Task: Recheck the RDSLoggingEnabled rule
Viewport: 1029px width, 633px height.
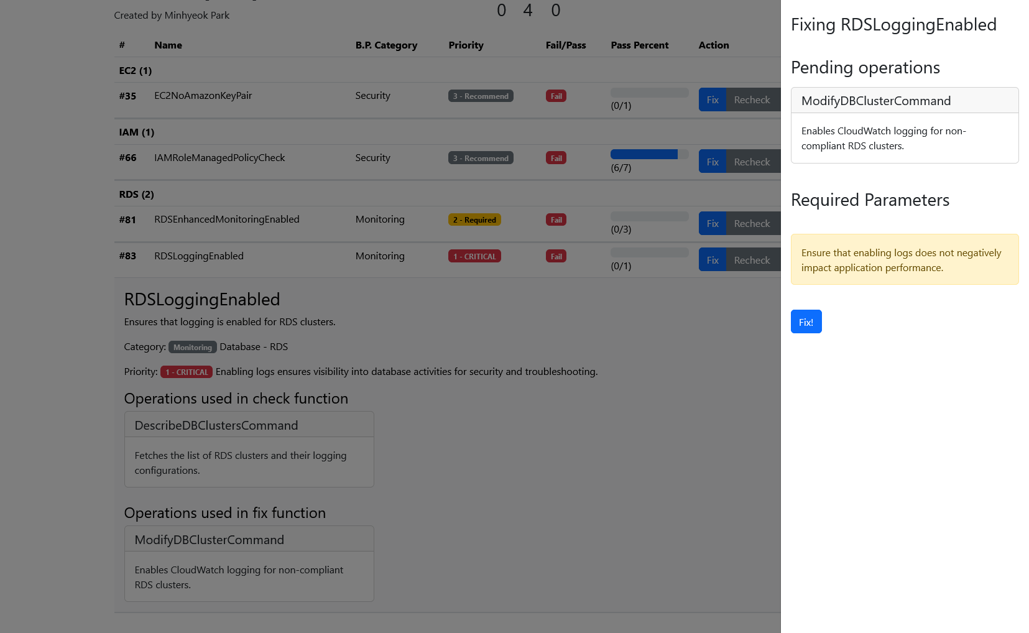Action: coord(752,260)
